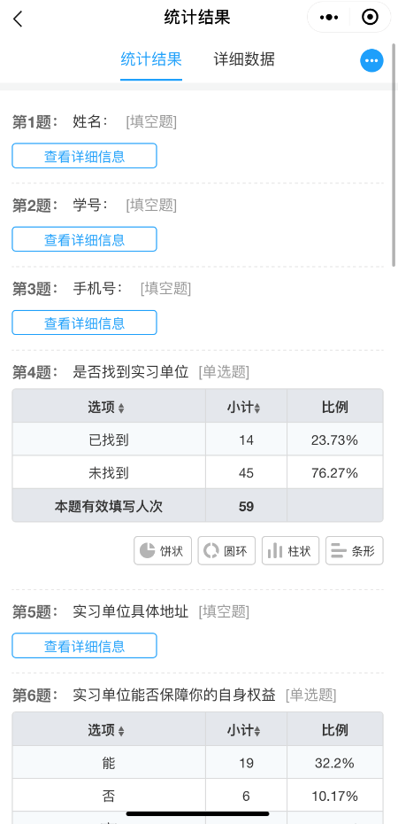
Task: Open the blue floating more-options button
Action: (371, 60)
